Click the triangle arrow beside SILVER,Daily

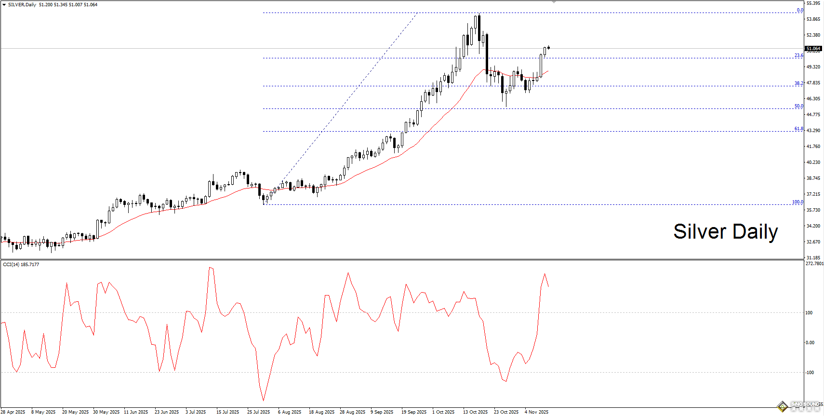tap(4, 5)
